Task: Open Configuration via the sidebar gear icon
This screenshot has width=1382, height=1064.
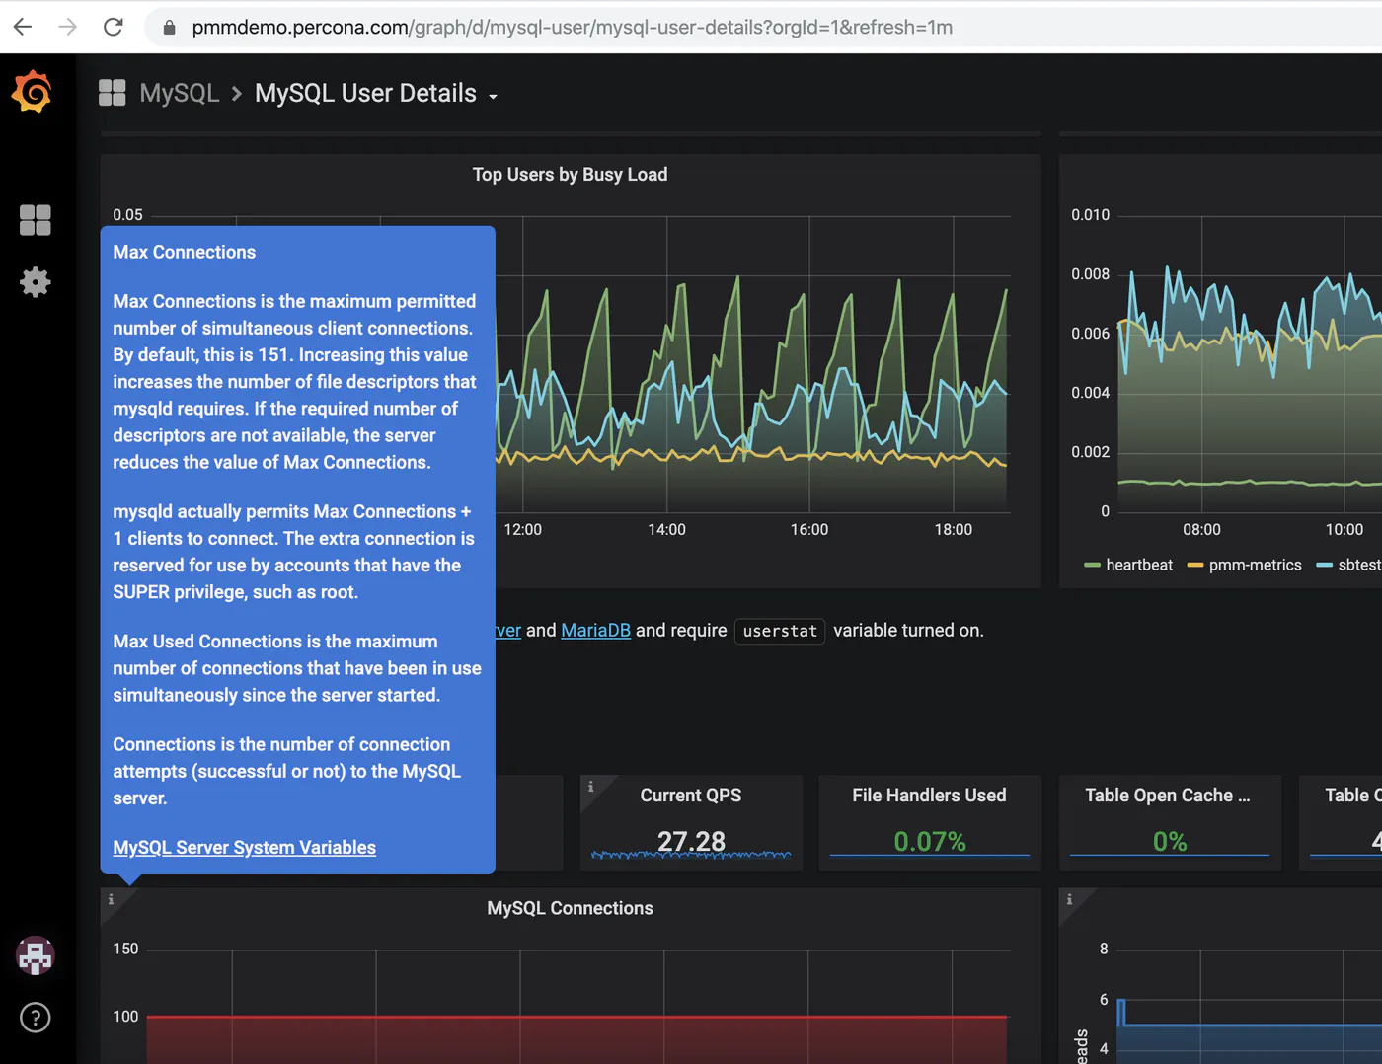Action: pos(36,282)
